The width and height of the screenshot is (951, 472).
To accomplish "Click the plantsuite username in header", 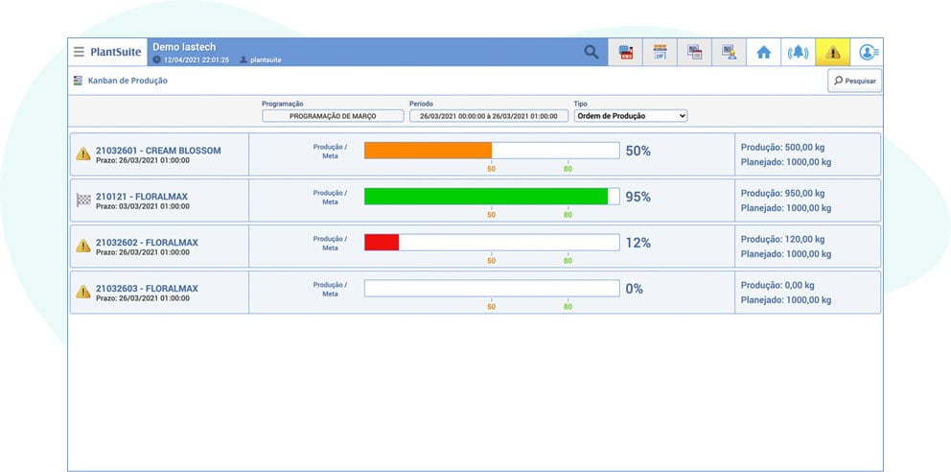I will (x=266, y=60).
